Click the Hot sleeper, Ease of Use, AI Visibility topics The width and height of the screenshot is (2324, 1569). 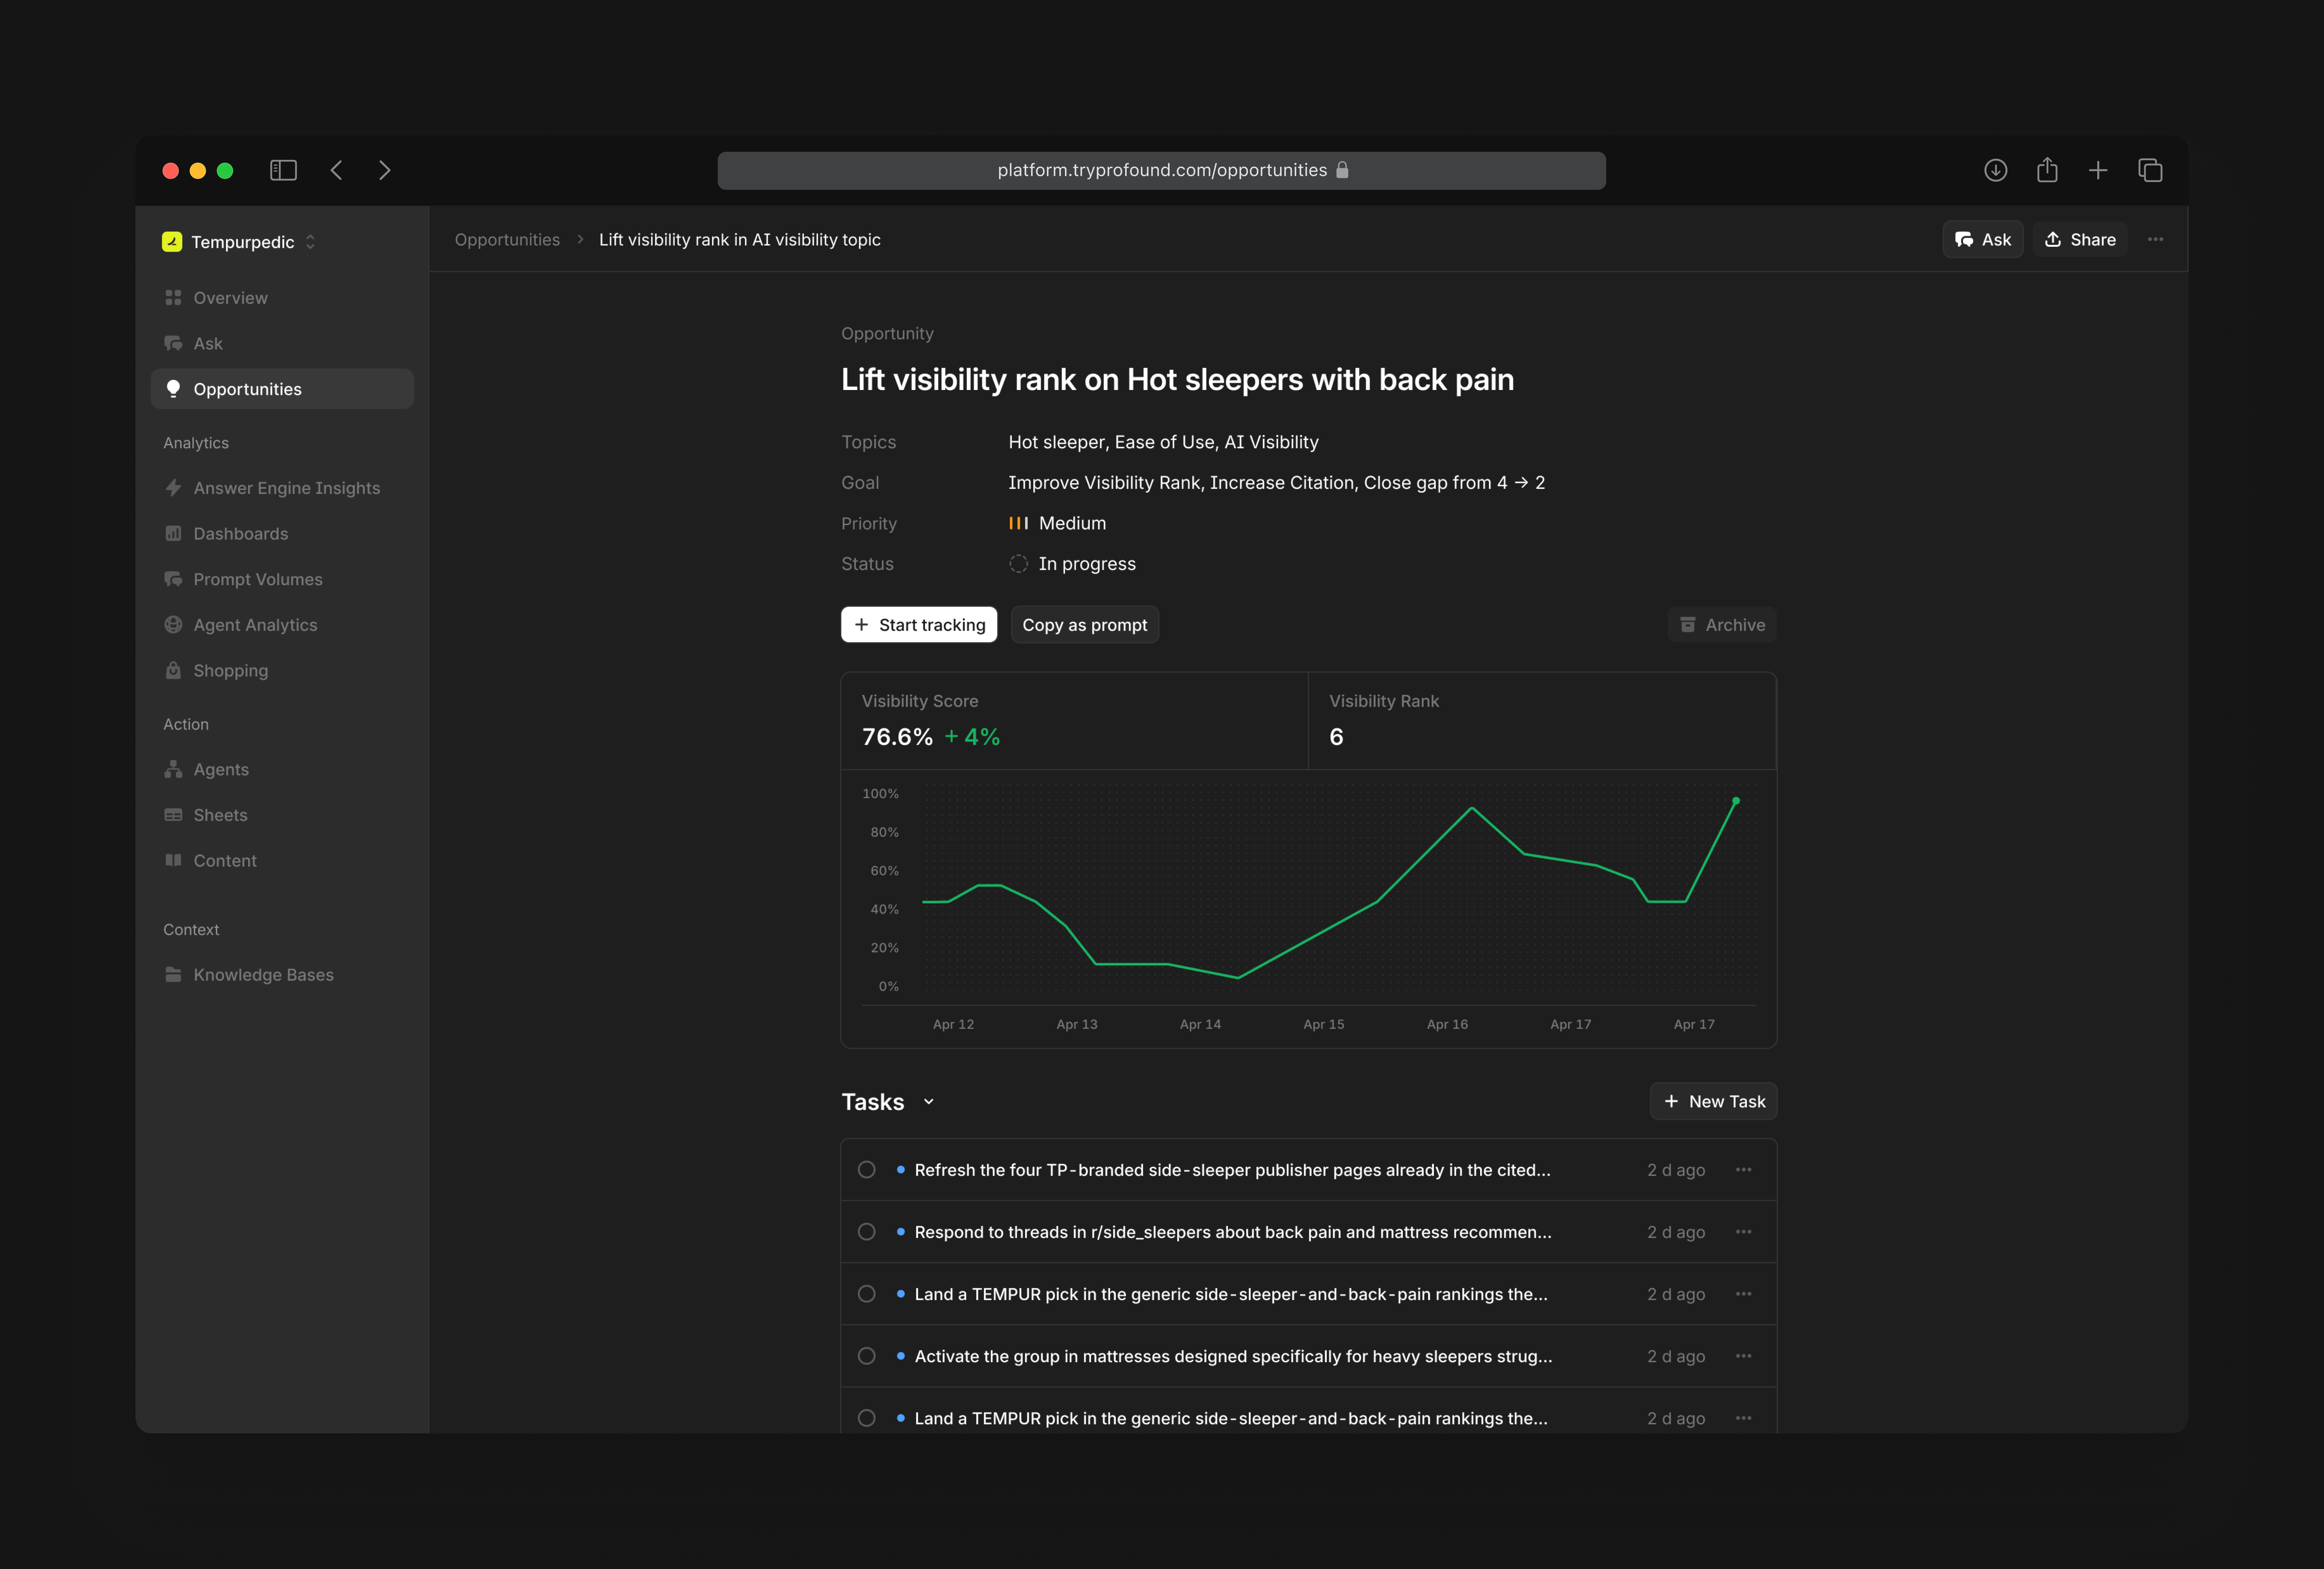[x=1163, y=442]
